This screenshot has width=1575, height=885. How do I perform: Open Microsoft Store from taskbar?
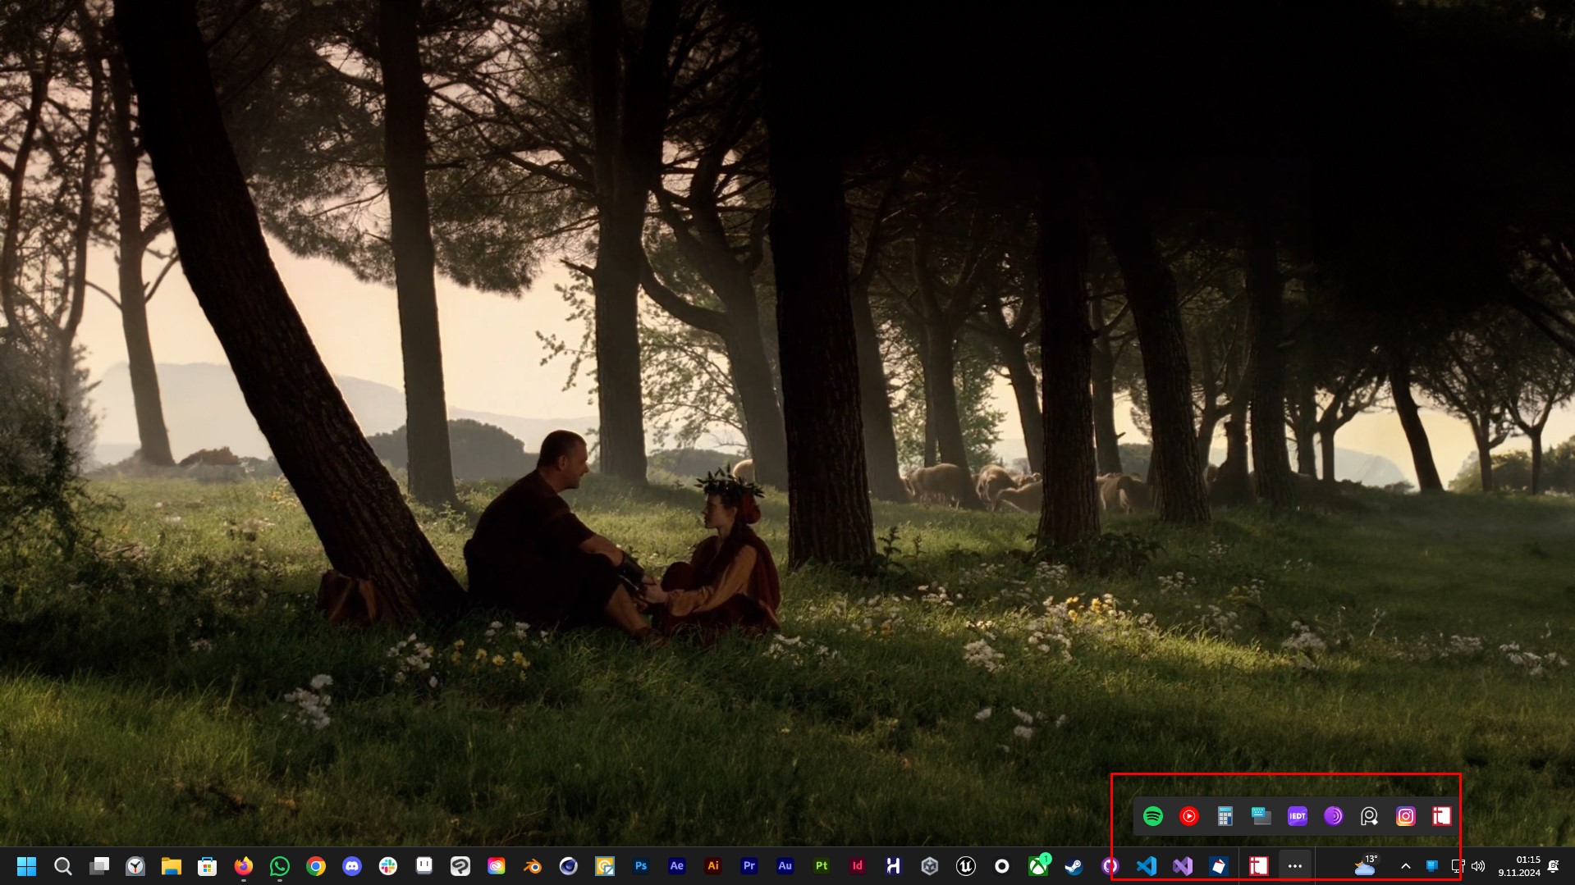click(207, 866)
